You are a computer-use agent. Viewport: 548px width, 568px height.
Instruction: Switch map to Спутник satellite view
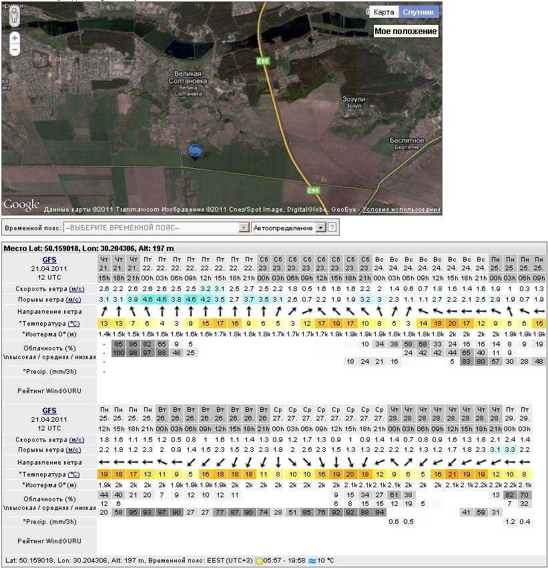(x=419, y=12)
